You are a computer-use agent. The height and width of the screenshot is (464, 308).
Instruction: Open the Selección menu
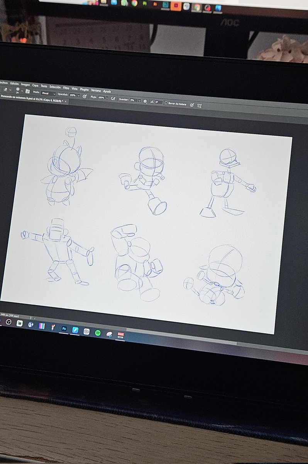point(55,87)
